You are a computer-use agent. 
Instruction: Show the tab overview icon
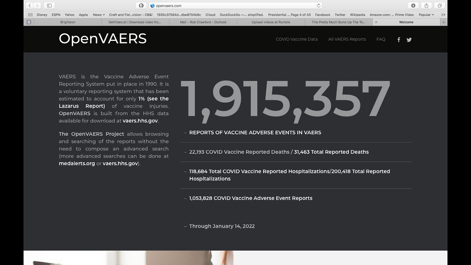[440, 6]
